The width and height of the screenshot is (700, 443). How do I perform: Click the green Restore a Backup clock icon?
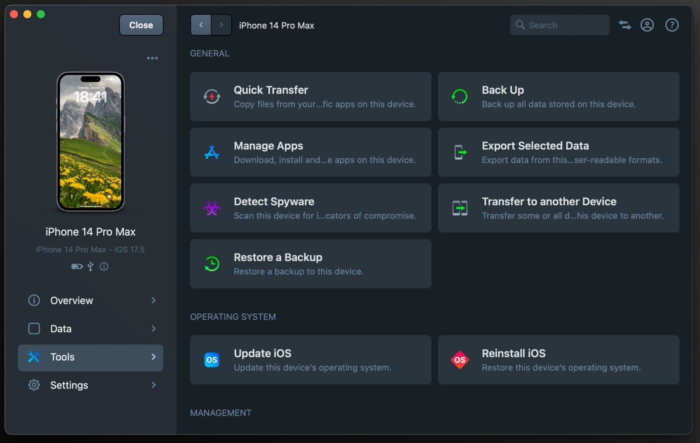[x=212, y=264]
